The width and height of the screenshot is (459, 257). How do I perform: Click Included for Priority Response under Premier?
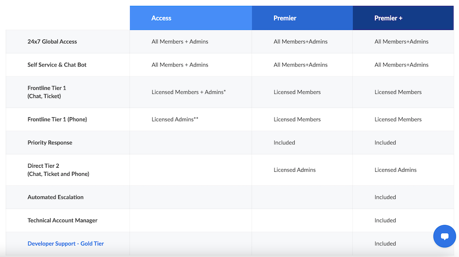pyautogui.click(x=284, y=142)
